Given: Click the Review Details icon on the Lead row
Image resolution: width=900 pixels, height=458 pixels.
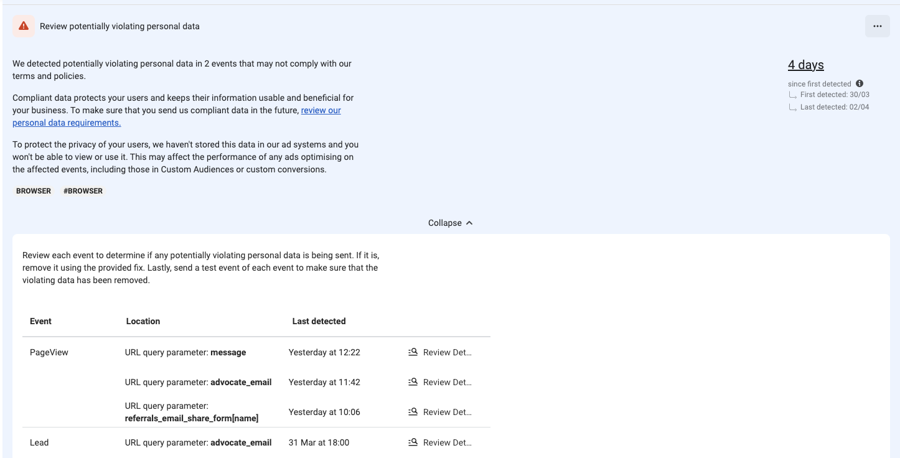Looking at the screenshot, I should tap(413, 442).
